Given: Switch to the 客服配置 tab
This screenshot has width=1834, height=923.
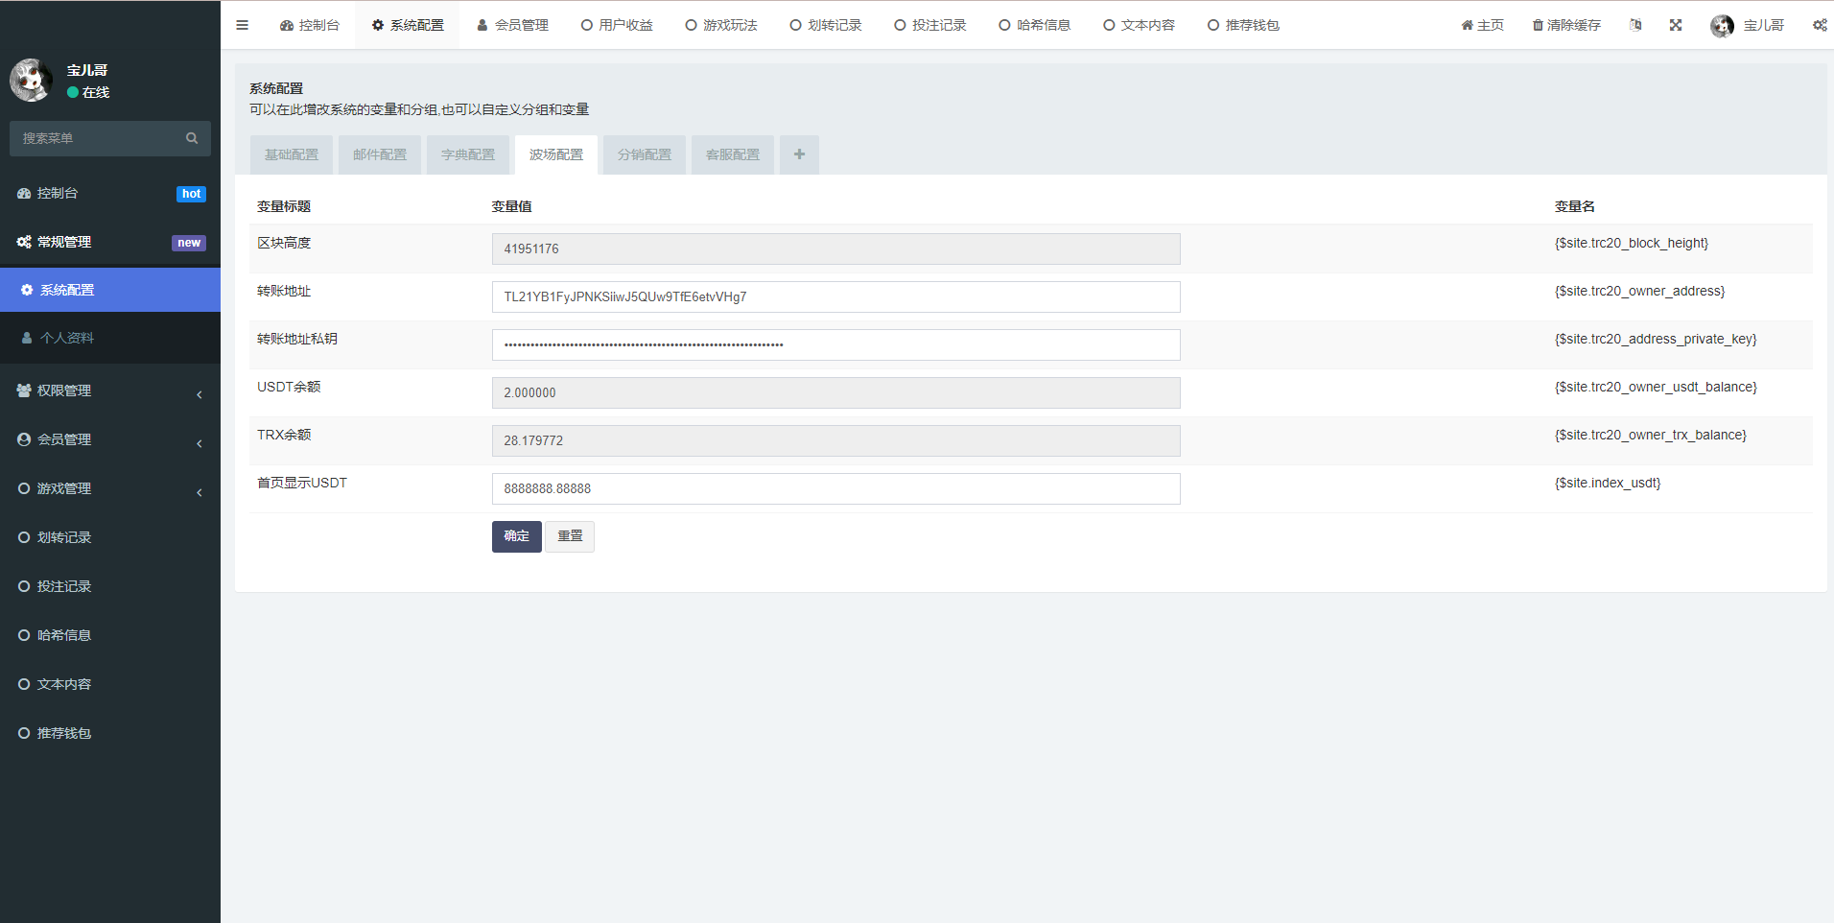Looking at the screenshot, I should [733, 154].
